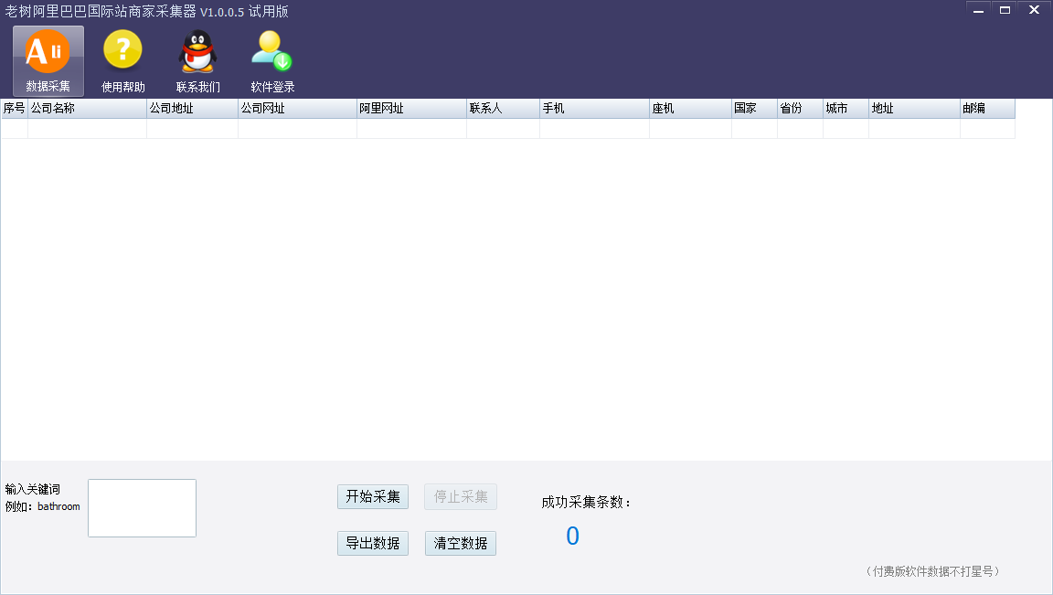Minimize the collector window
The width and height of the screenshot is (1053, 595).
point(978,10)
